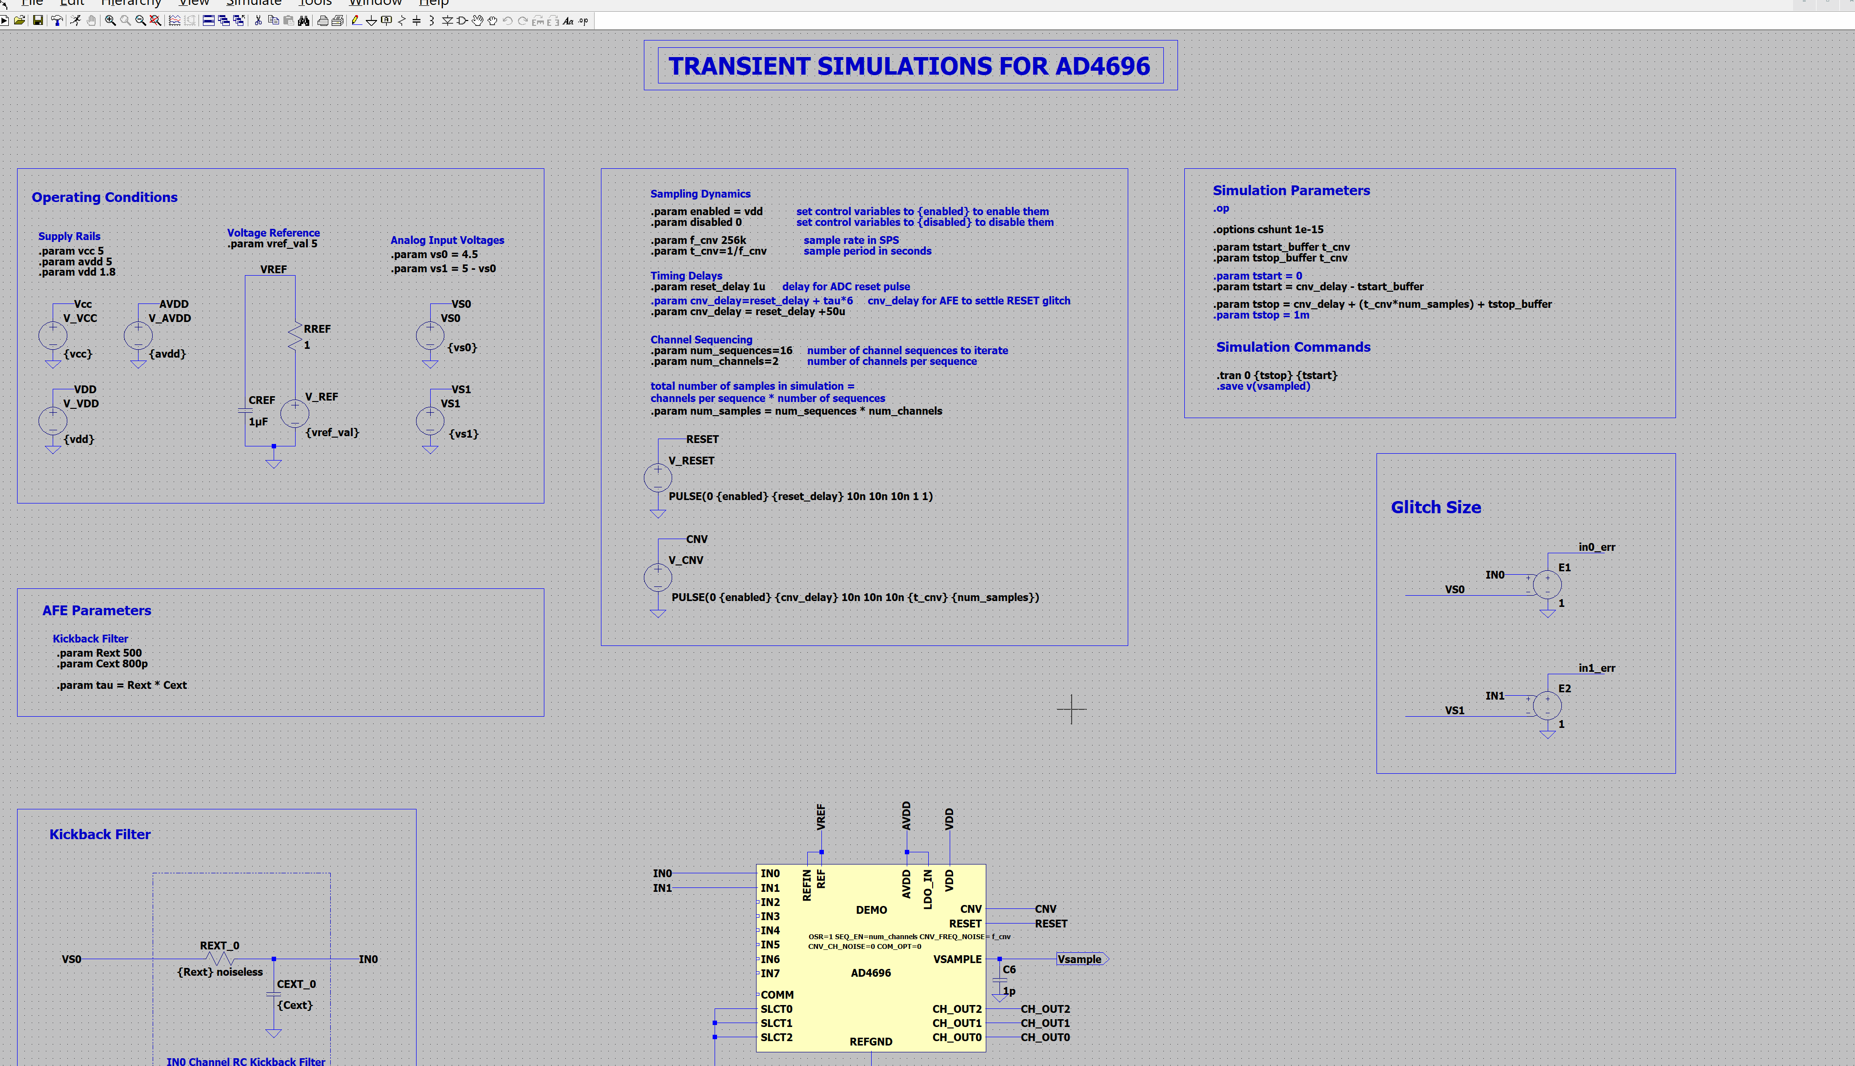Screen dimensions: 1855x1066
Task: Select the Capacitor placement tool
Action: tap(417, 20)
